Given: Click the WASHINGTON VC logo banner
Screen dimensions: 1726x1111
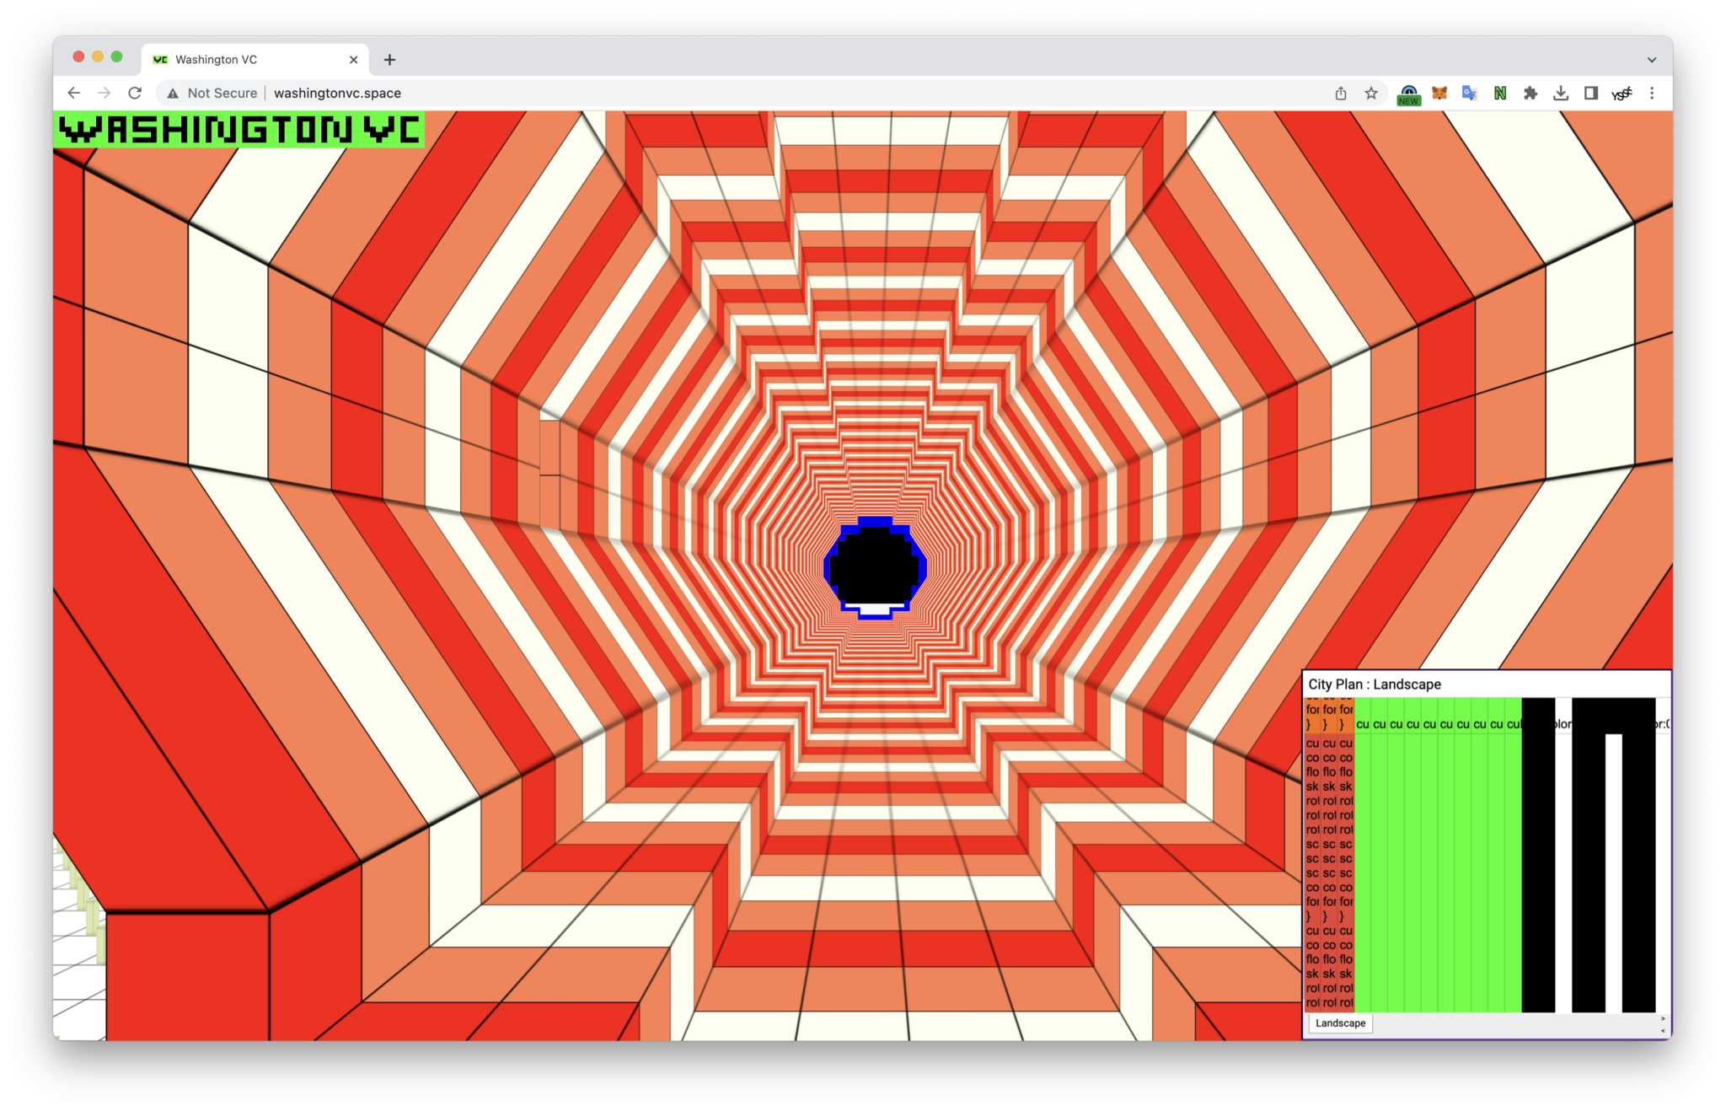Looking at the screenshot, I should tap(239, 130).
